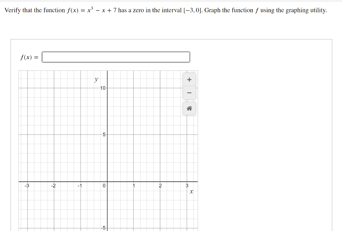
Task: Click the x axis title letter
Action: pyautogui.click(x=191, y=192)
